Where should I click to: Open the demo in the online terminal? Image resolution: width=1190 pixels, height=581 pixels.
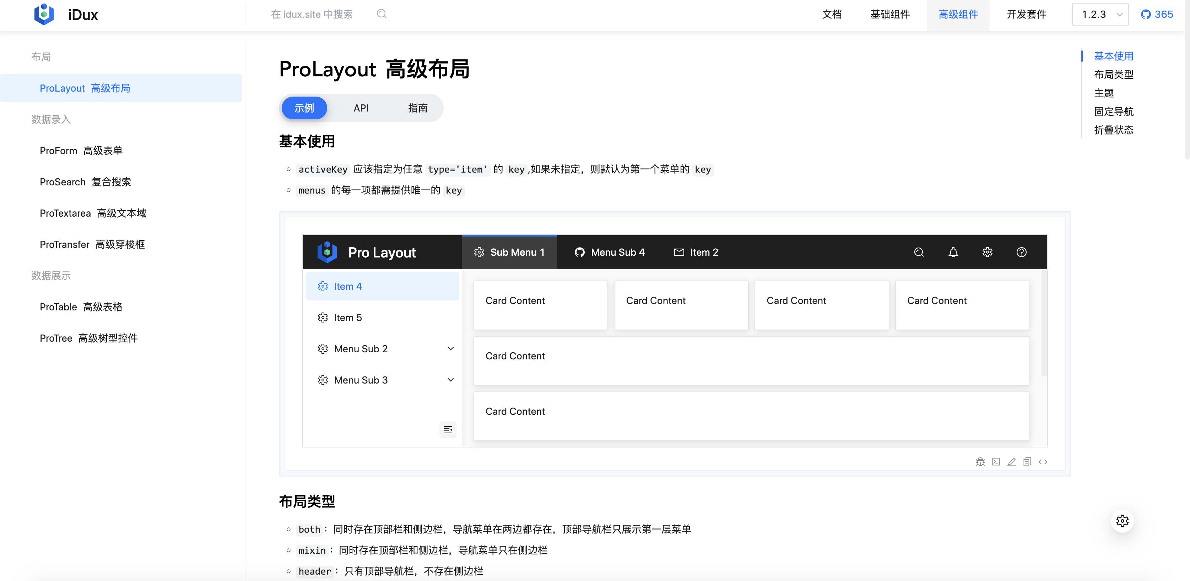coord(996,462)
